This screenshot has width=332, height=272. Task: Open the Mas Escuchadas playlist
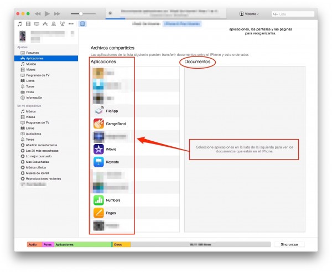[x=46, y=162]
